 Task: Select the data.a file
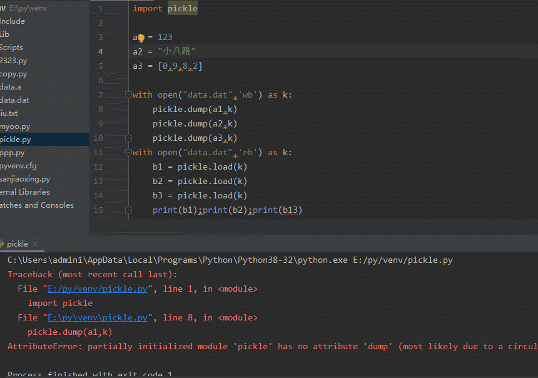tap(44, 87)
